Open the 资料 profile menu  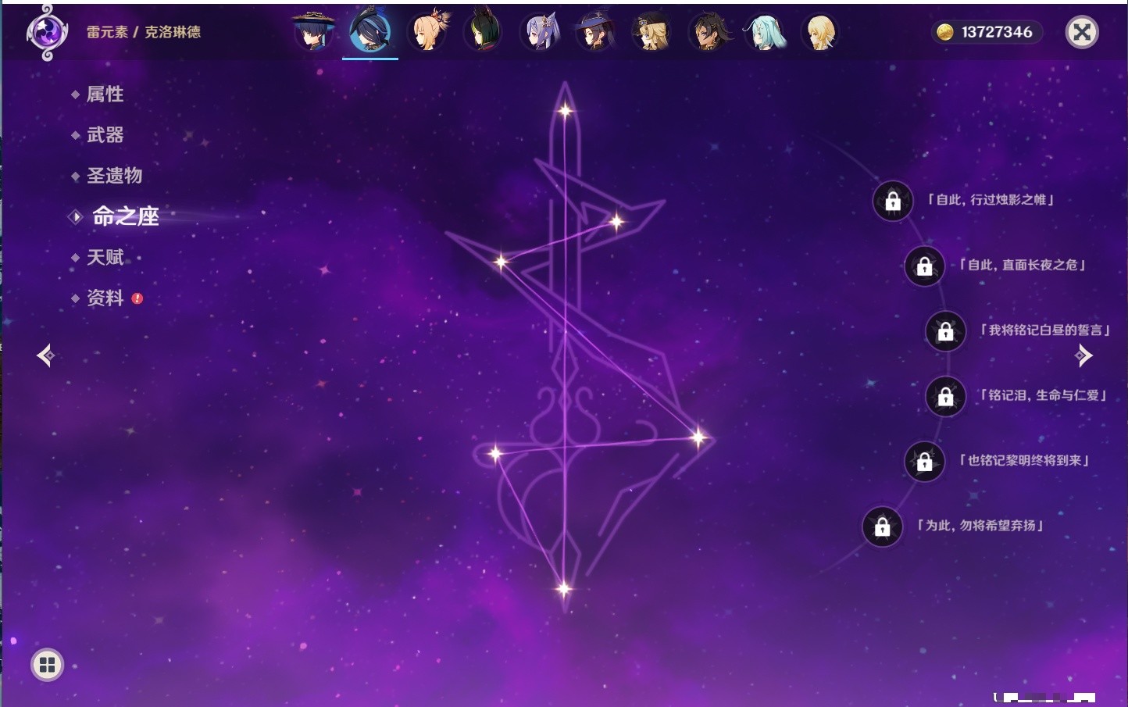click(x=105, y=298)
